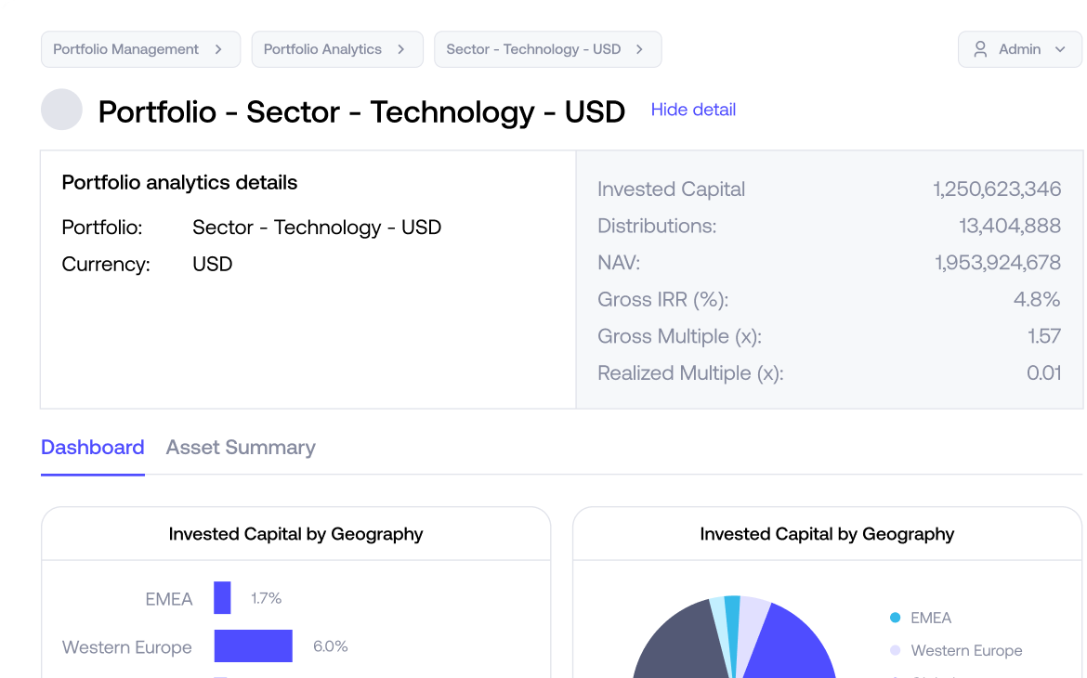This screenshot has height=678, width=1087.
Task: Click the gray portfolio avatar circle
Action: pyautogui.click(x=61, y=110)
